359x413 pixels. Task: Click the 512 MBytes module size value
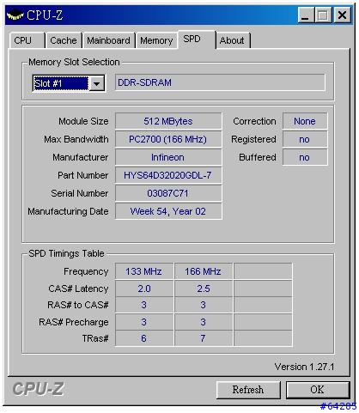click(168, 121)
